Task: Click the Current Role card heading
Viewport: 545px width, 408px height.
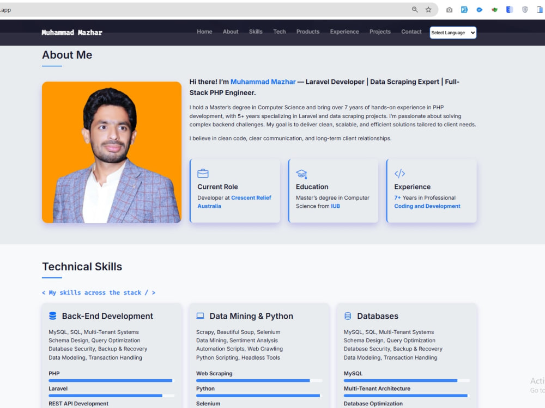Action: pyautogui.click(x=217, y=187)
